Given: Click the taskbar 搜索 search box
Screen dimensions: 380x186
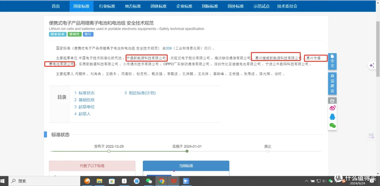Looking at the screenshot, I should point(44,181).
